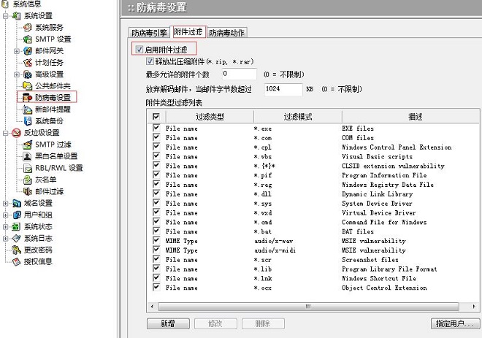Click the 修改 button
Image resolution: width=482 pixels, height=338 pixels.
click(x=215, y=323)
